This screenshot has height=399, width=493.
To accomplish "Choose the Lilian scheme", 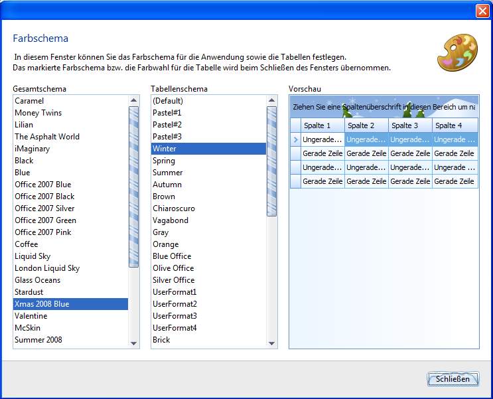I will click(71, 125).
